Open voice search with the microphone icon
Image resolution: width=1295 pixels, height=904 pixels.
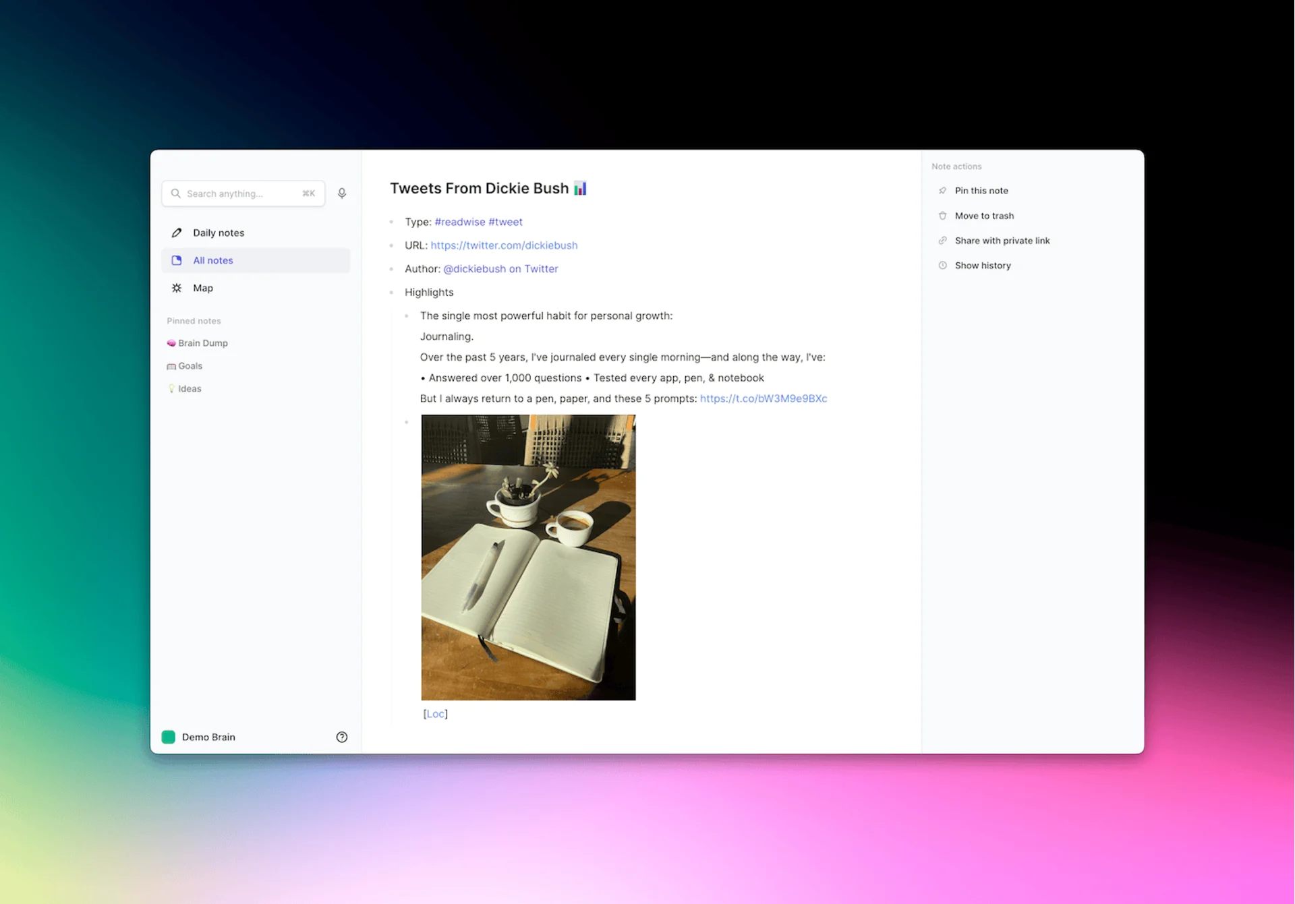point(342,193)
